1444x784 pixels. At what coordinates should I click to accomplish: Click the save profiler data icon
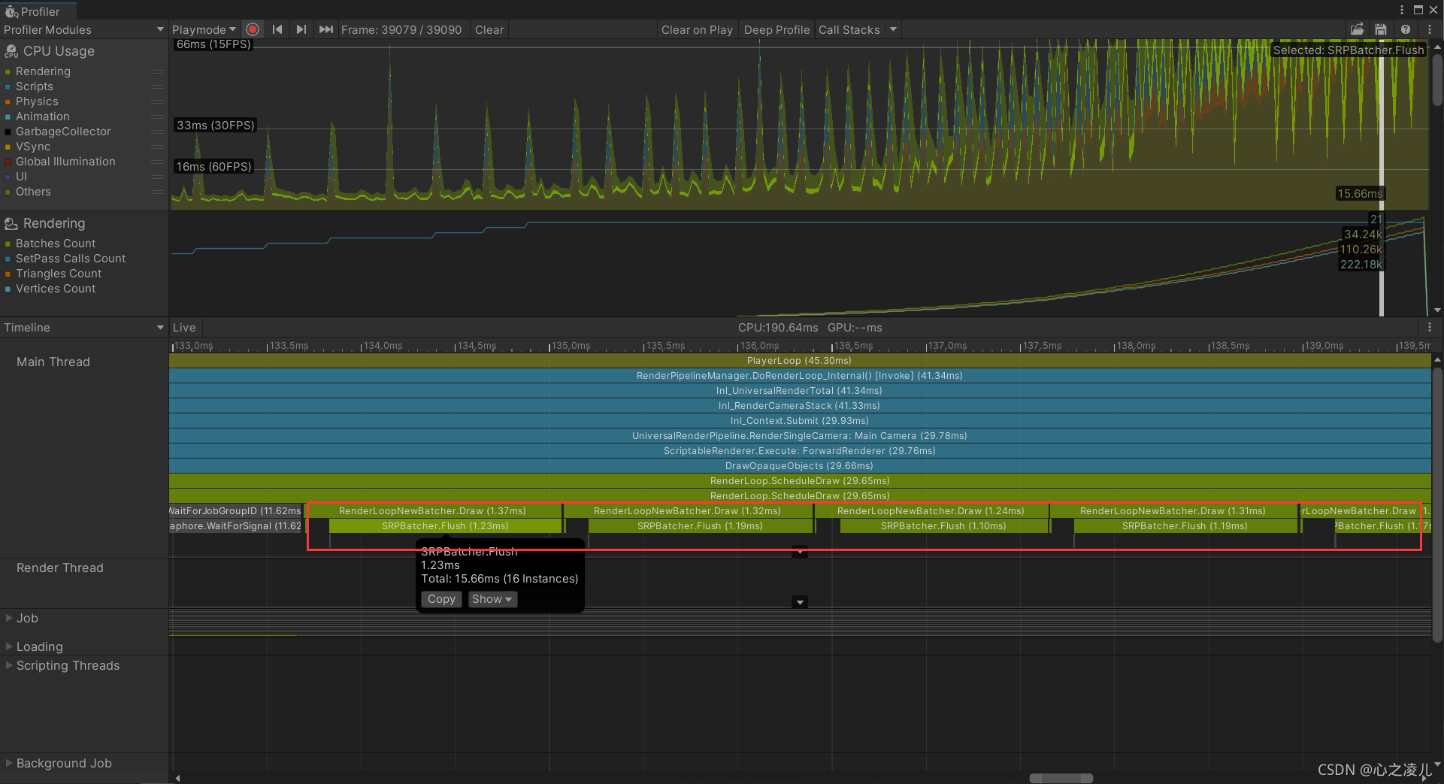point(1381,29)
